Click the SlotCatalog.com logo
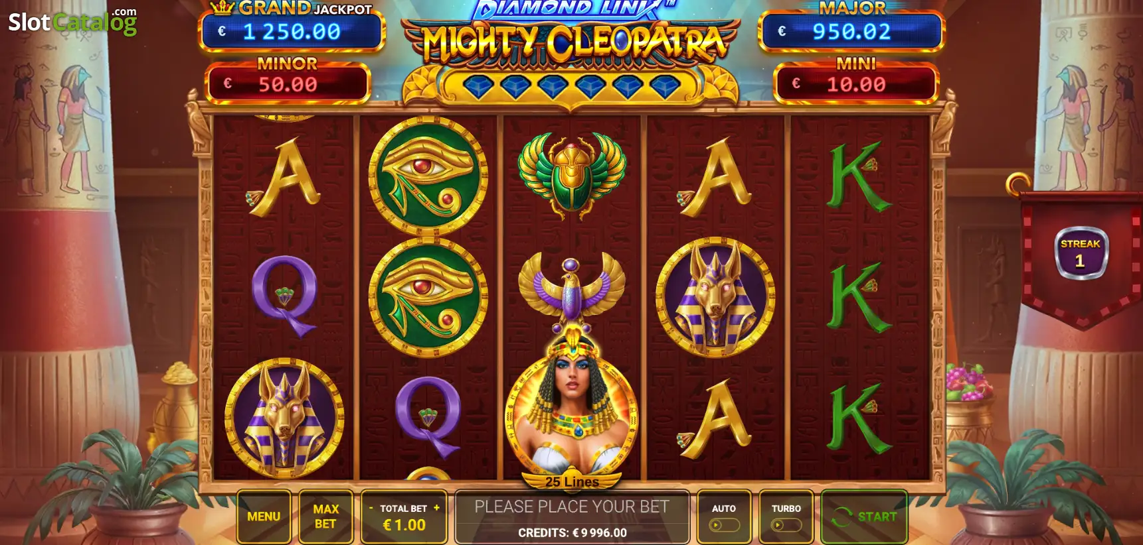Image resolution: width=1143 pixels, height=545 pixels. [72, 21]
